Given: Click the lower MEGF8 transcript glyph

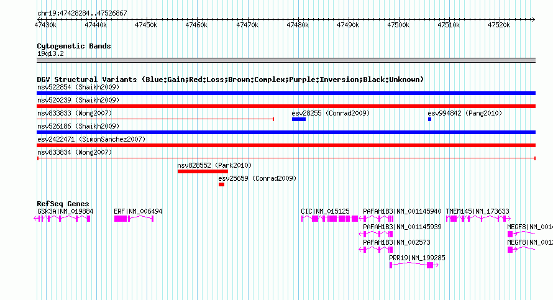Looking at the screenshot, I should coord(521,250).
